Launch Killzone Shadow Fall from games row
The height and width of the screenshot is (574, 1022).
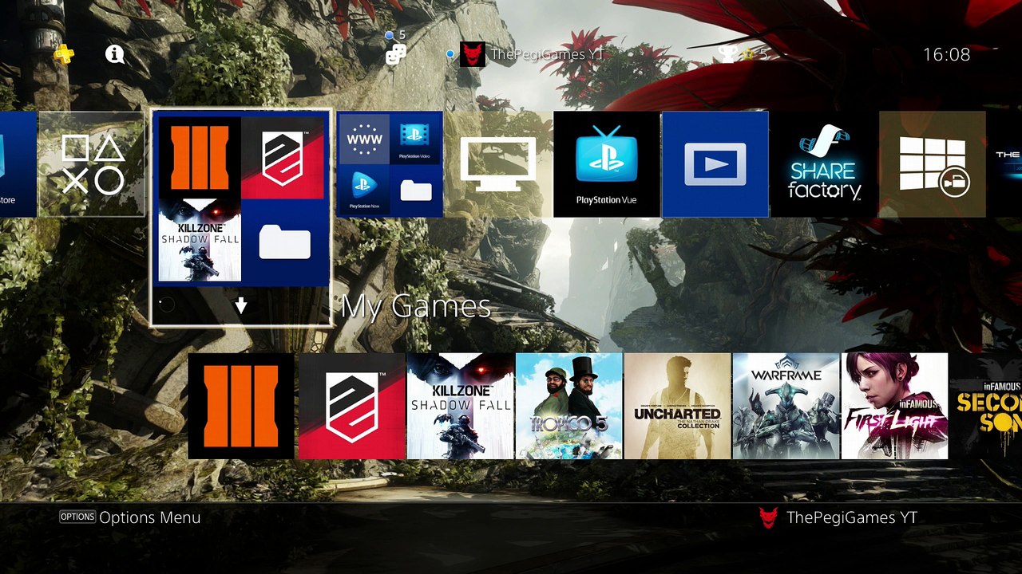(460, 407)
